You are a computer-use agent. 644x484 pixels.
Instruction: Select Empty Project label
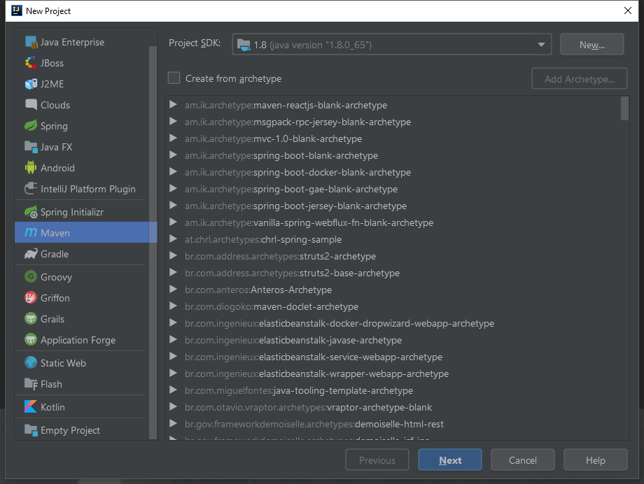(x=70, y=430)
